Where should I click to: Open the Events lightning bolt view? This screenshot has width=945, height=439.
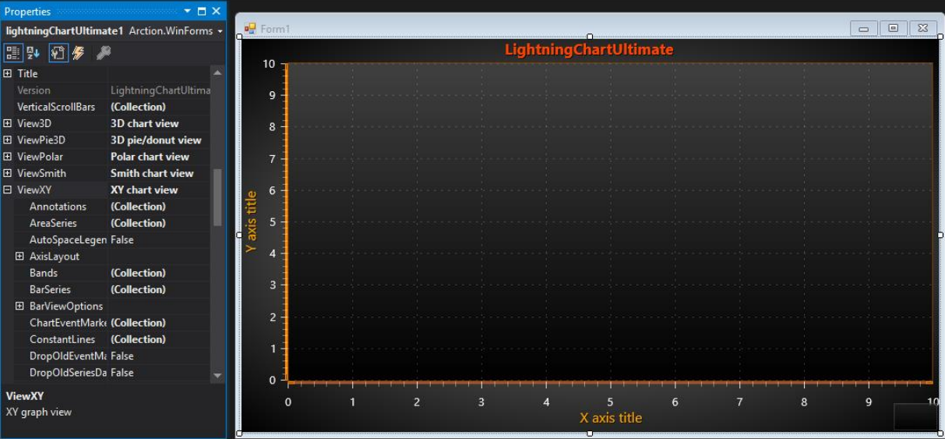(x=78, y=53)
